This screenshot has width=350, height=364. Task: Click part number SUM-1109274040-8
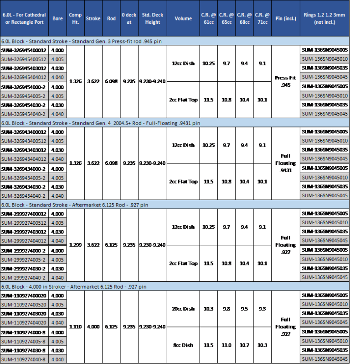tap(24, 359)
